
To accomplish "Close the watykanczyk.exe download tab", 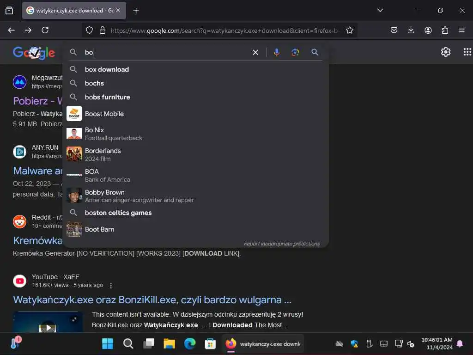I will tap(118, 10).
